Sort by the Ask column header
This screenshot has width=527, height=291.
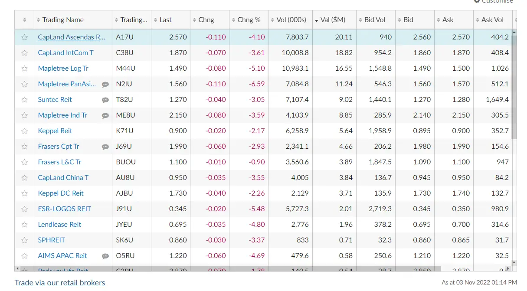pos(454,20)
